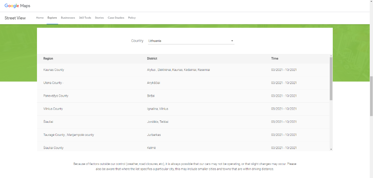Select the Šiauliai region cell

click(x=48, y=122)
